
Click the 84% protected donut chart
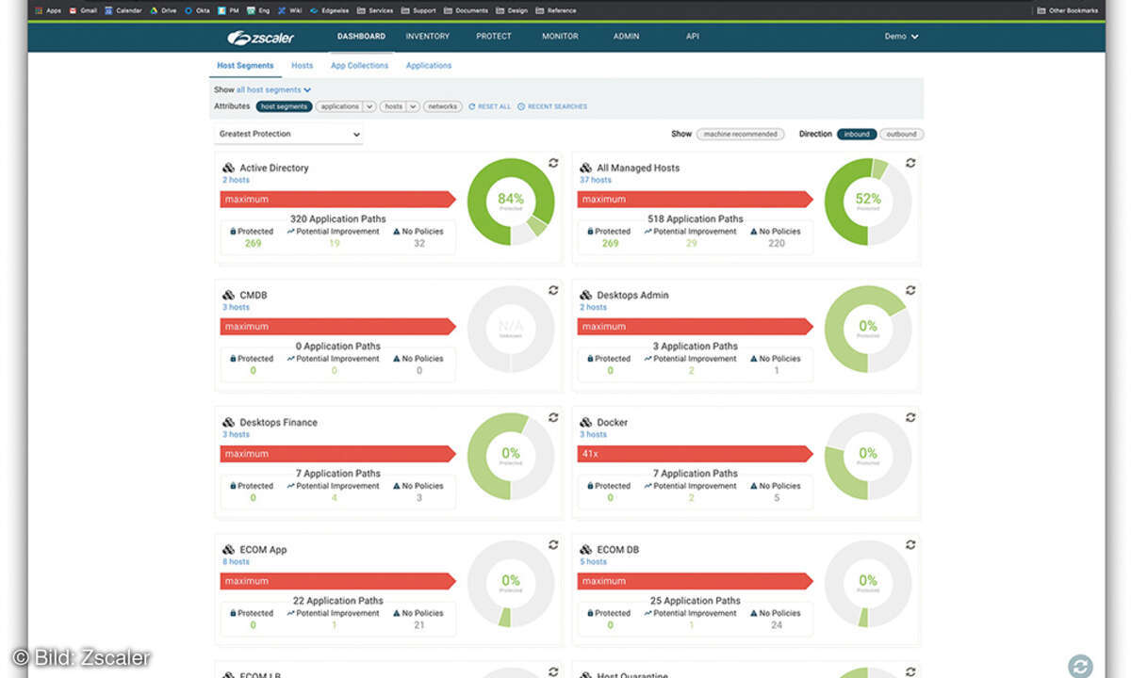coord(511,202)
